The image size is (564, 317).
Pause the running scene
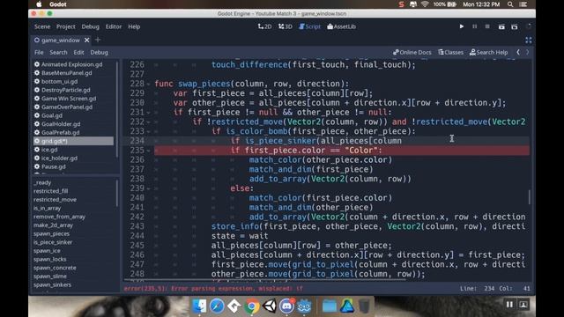coord(474,26)
